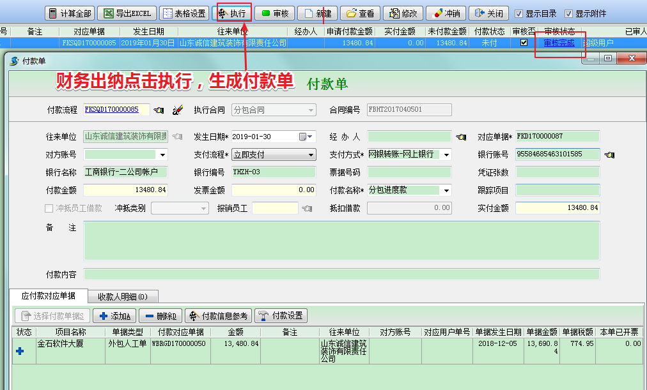Open 付款设置 payment settings
647x390 pixels.
click(x=281, y=316)
